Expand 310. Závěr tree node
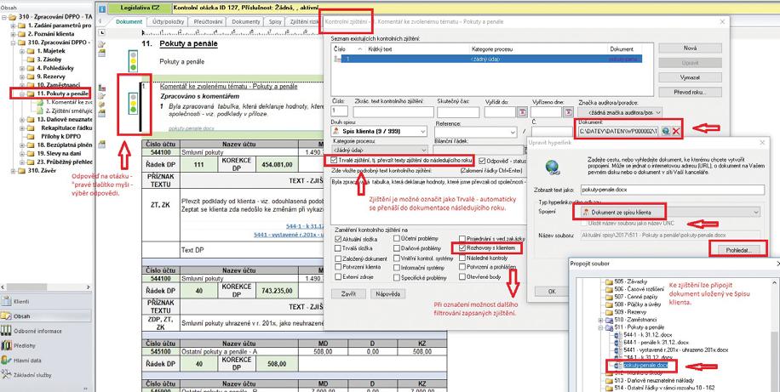 (13, 170)
